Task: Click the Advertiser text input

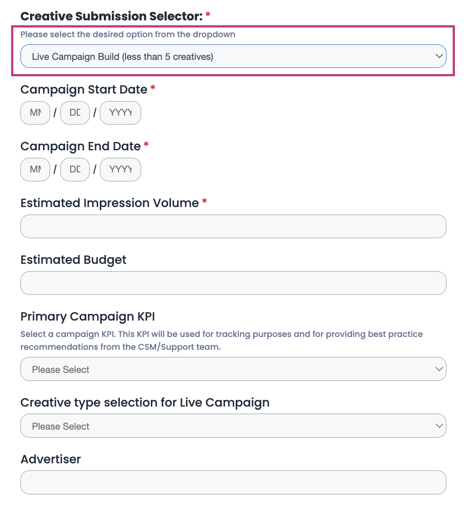Action: pyautogui.click(x=233, y=482)
